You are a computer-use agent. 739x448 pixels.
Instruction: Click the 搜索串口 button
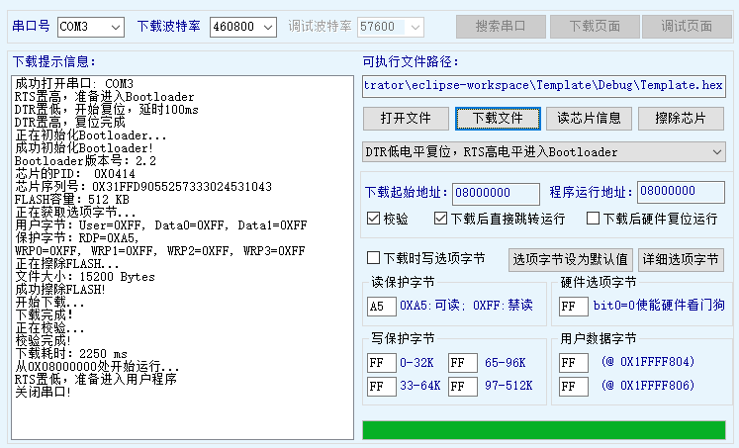pyautogui.click(x=501, y=27)
